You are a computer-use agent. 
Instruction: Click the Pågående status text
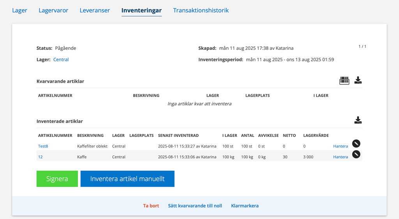(x=65, y=48)
